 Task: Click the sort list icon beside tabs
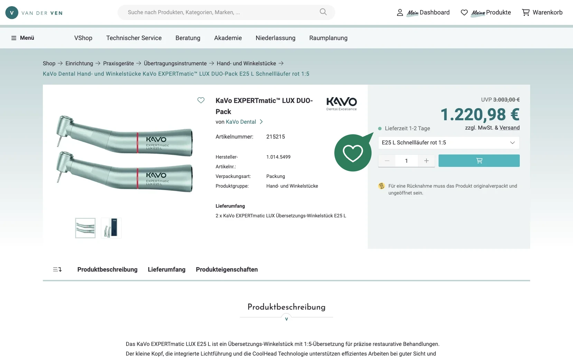tap(57, 270)
